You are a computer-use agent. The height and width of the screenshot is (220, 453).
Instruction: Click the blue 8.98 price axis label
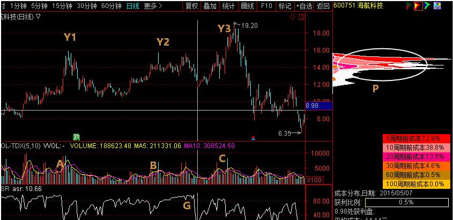319,106
